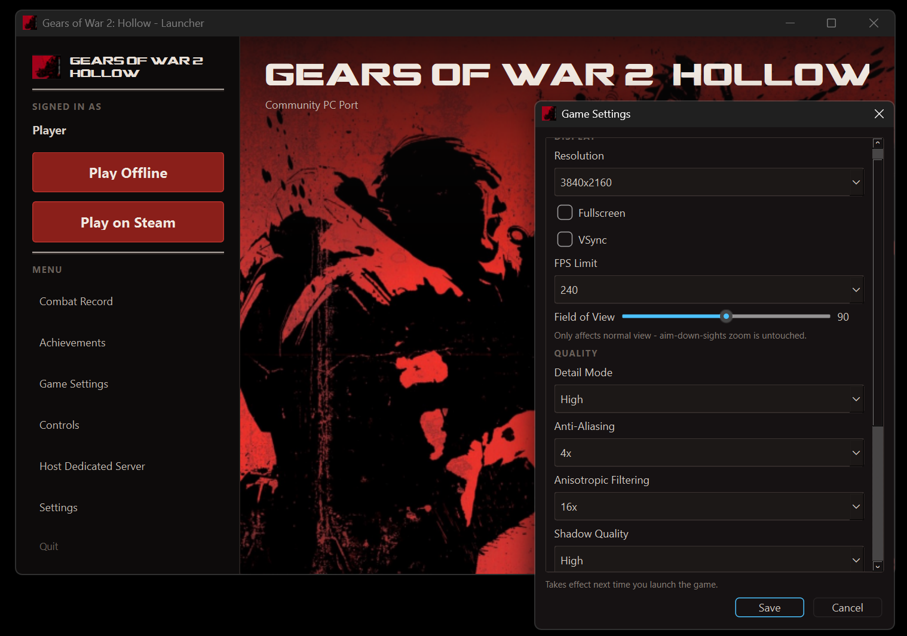
Task: Click the 'Detail Mode' label
Action: pyautogui.click(x=583, y=373)
